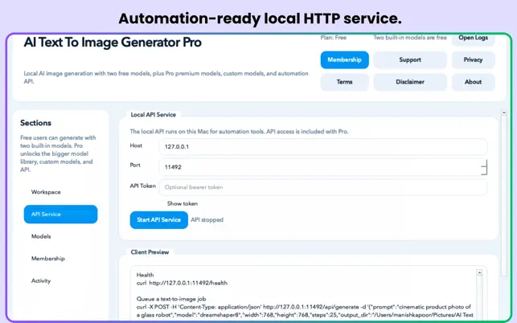The width and height of the screenshot is (517, 323).
Task: Open the Membership button in header
Action: 345,60
